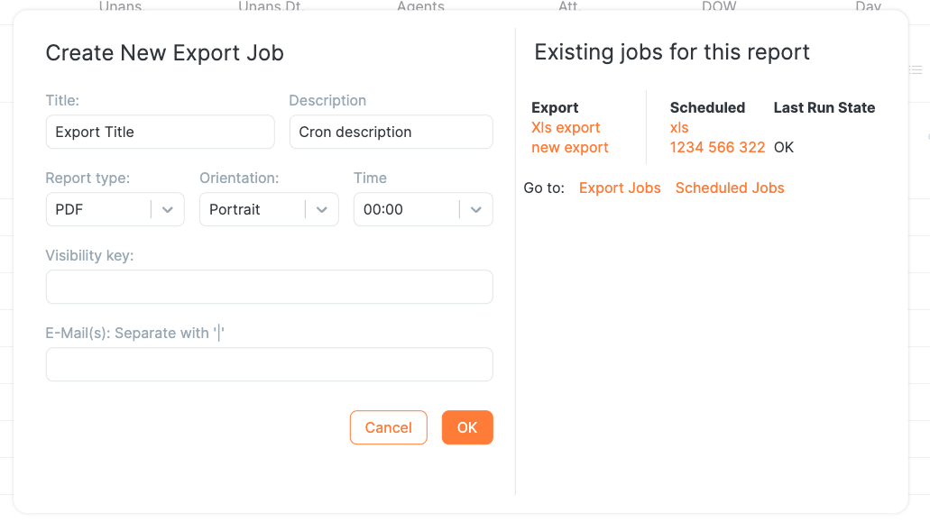Expand the Time dropdown showing 00:00

[475, 209]
